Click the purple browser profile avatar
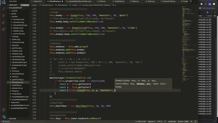This screenshot has height=123, width=218. coord(210,4)
